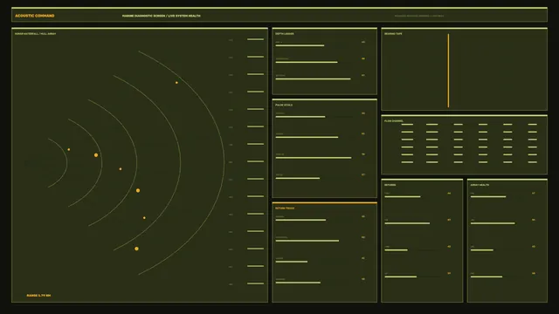Click the last progress bar in Pulse Vitals
The width and height of the screenshot is (559, 314).
coord(298,178)
